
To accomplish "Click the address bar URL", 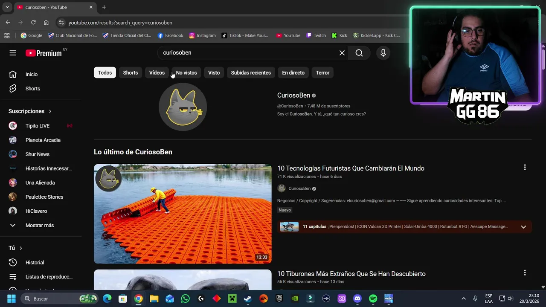I will [x=120, y=23].
